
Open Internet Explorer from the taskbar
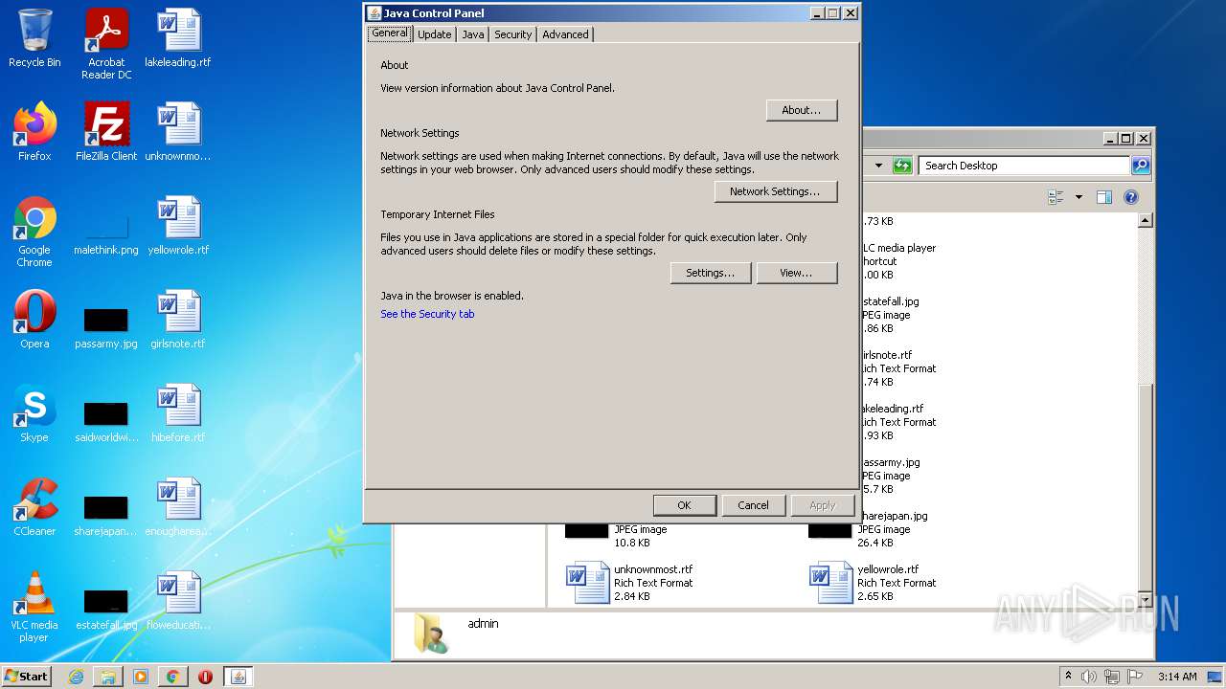(x=77, y=677)
